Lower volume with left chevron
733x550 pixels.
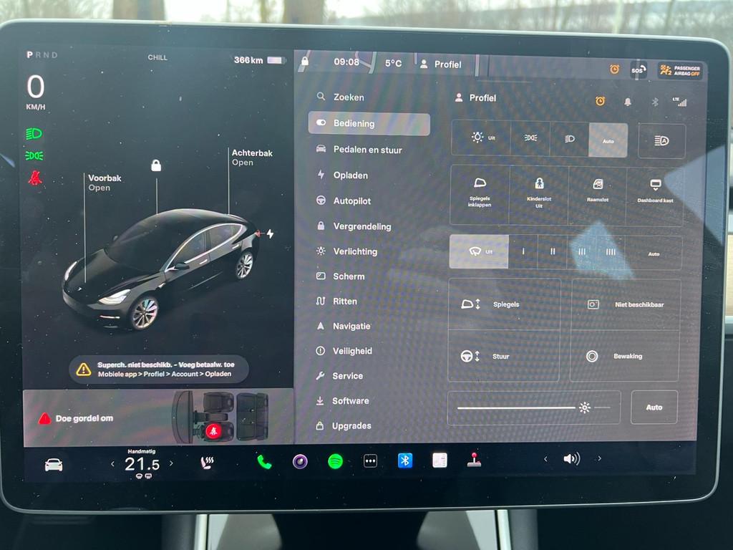545,459
